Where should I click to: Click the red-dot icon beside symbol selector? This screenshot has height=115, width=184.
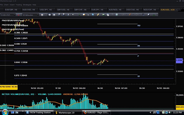point(18,15)
